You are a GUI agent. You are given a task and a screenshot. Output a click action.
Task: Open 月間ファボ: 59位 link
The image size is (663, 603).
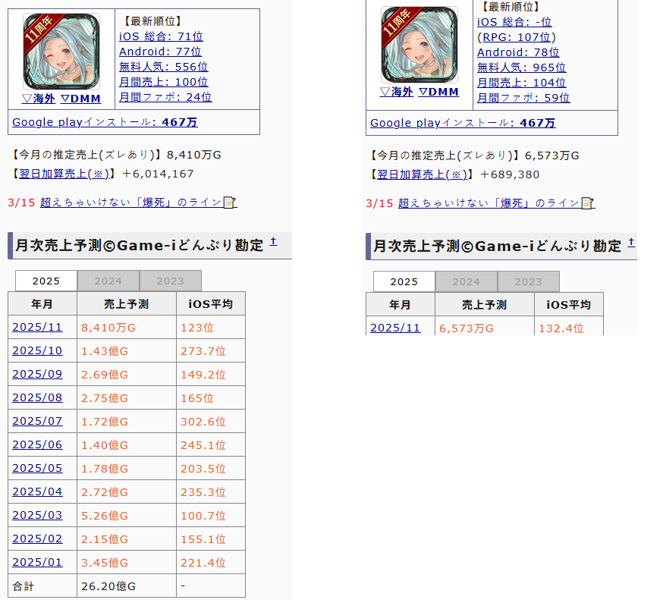[523, 98]
